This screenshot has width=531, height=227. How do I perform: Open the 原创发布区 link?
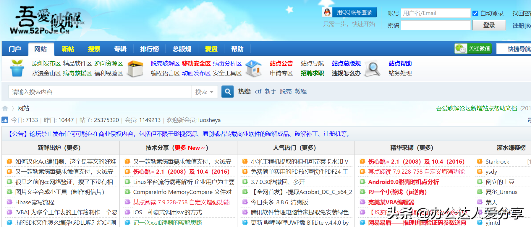(46, 63)
